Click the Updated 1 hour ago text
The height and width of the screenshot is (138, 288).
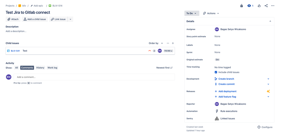coord(196,130)
